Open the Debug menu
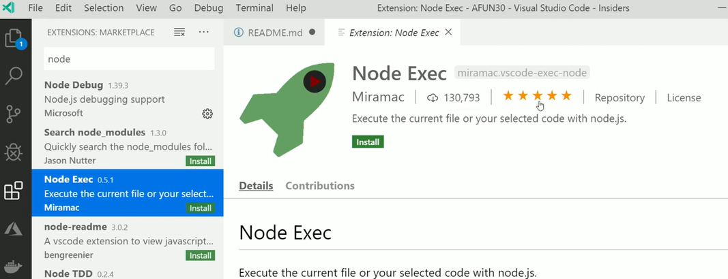The image size is (728, 279). pyautogui.click(x=209, y=8)
